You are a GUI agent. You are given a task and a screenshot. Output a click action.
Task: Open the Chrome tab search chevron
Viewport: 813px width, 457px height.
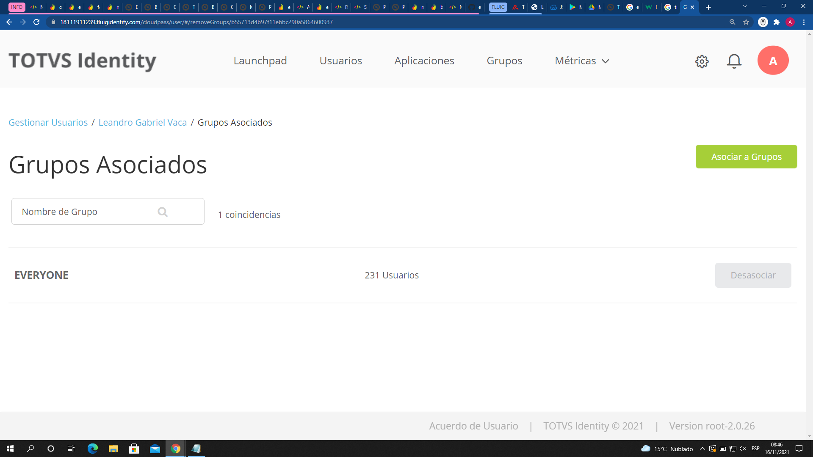744,6
